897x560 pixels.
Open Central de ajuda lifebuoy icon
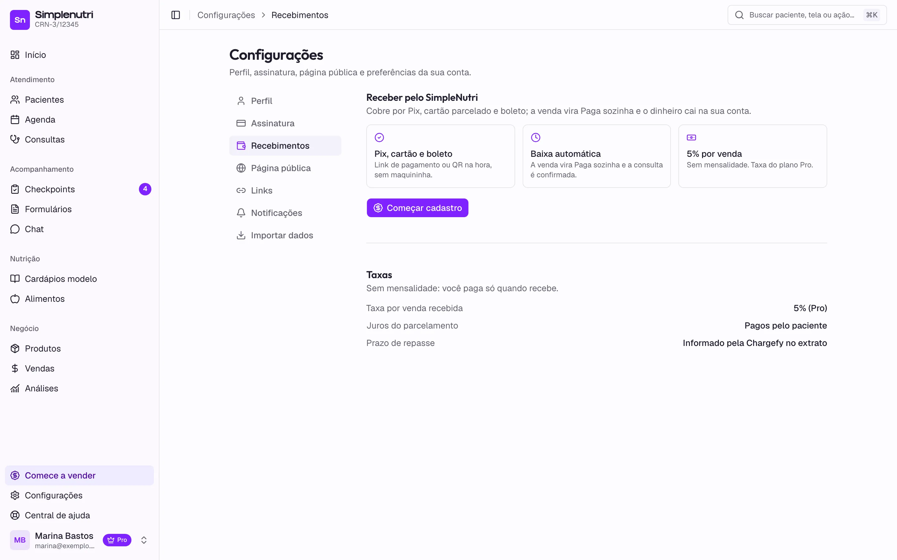tap(15, 516)
